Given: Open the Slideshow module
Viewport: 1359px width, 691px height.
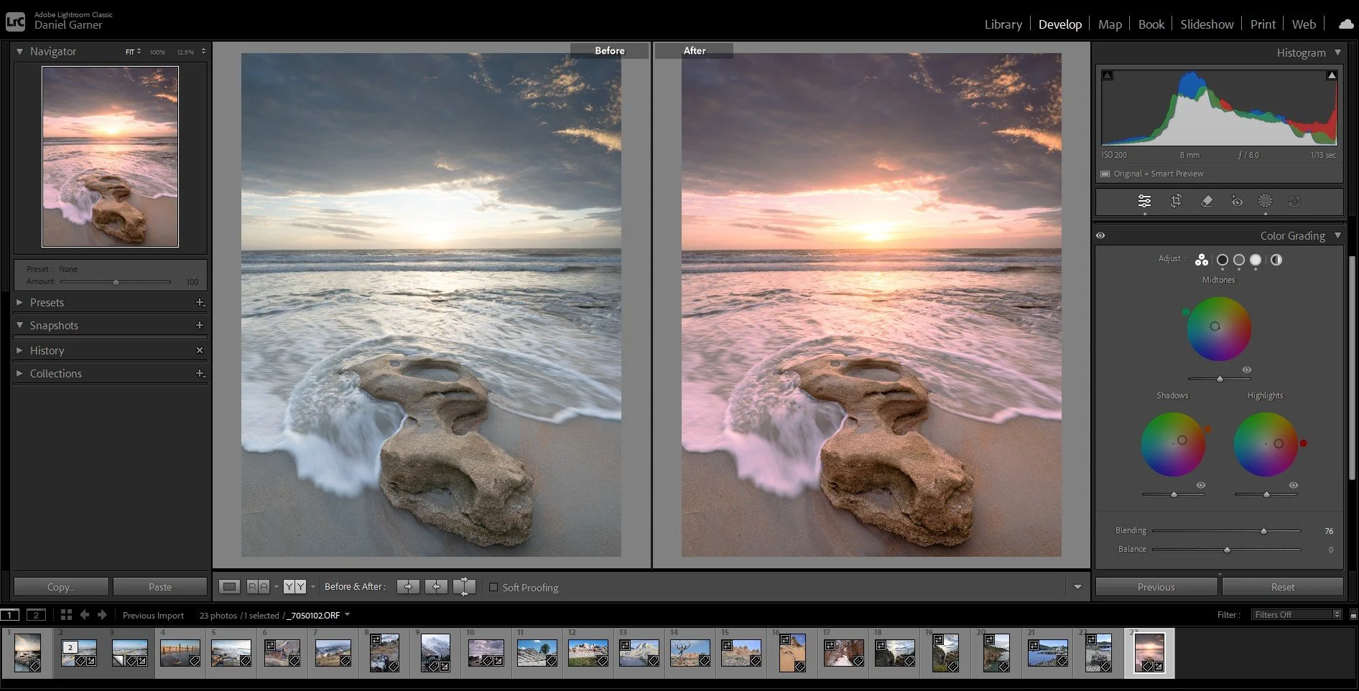Looking at the screenshot, I should coord(1207,24).
